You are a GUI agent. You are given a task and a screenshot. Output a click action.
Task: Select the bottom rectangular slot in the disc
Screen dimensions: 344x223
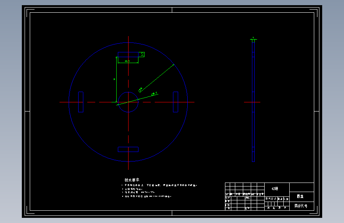tap(128, 150)
